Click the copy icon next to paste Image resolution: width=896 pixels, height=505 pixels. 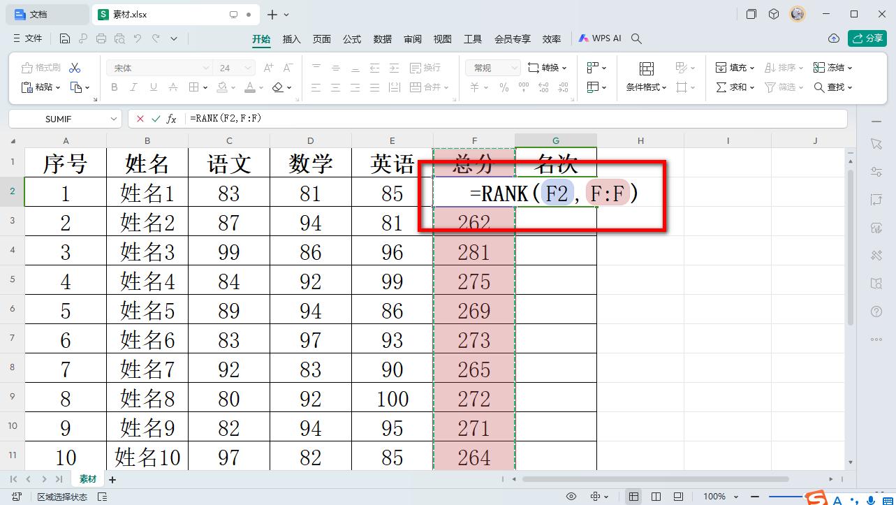(x=76, y=87)
